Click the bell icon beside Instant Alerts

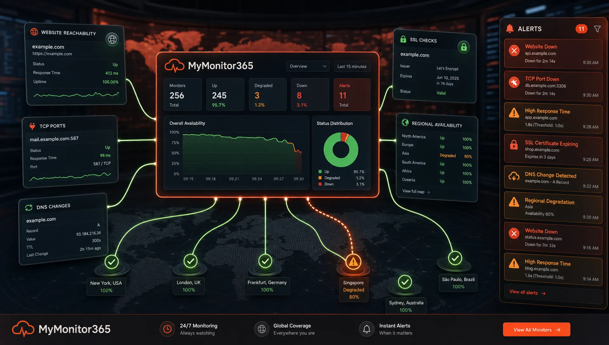pyautogui.click(x=367, y=329)
